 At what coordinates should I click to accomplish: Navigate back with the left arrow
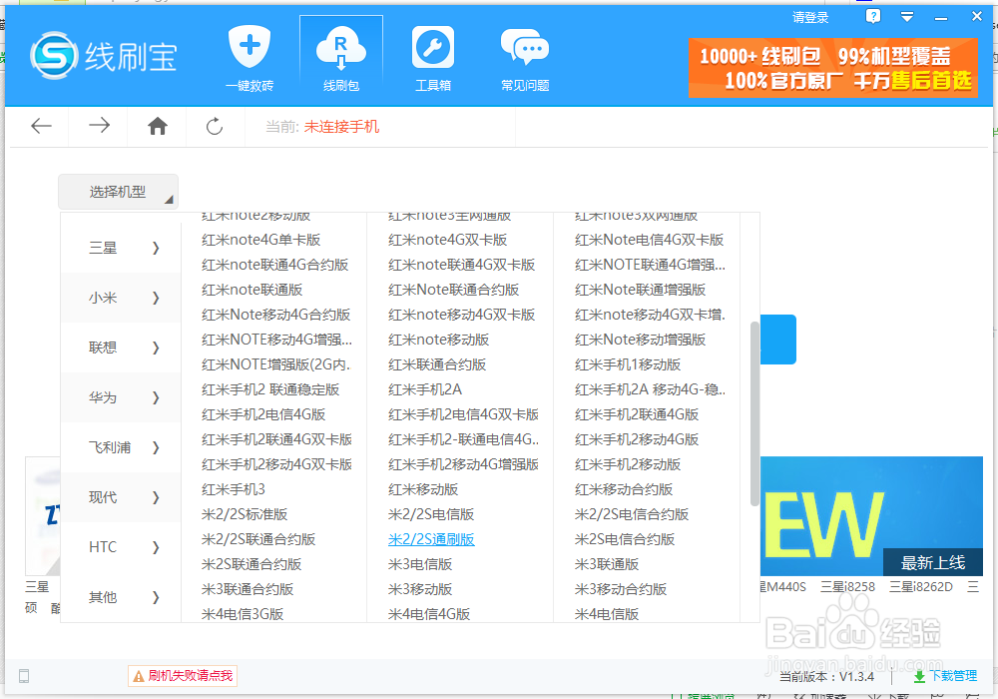point(40,125)
